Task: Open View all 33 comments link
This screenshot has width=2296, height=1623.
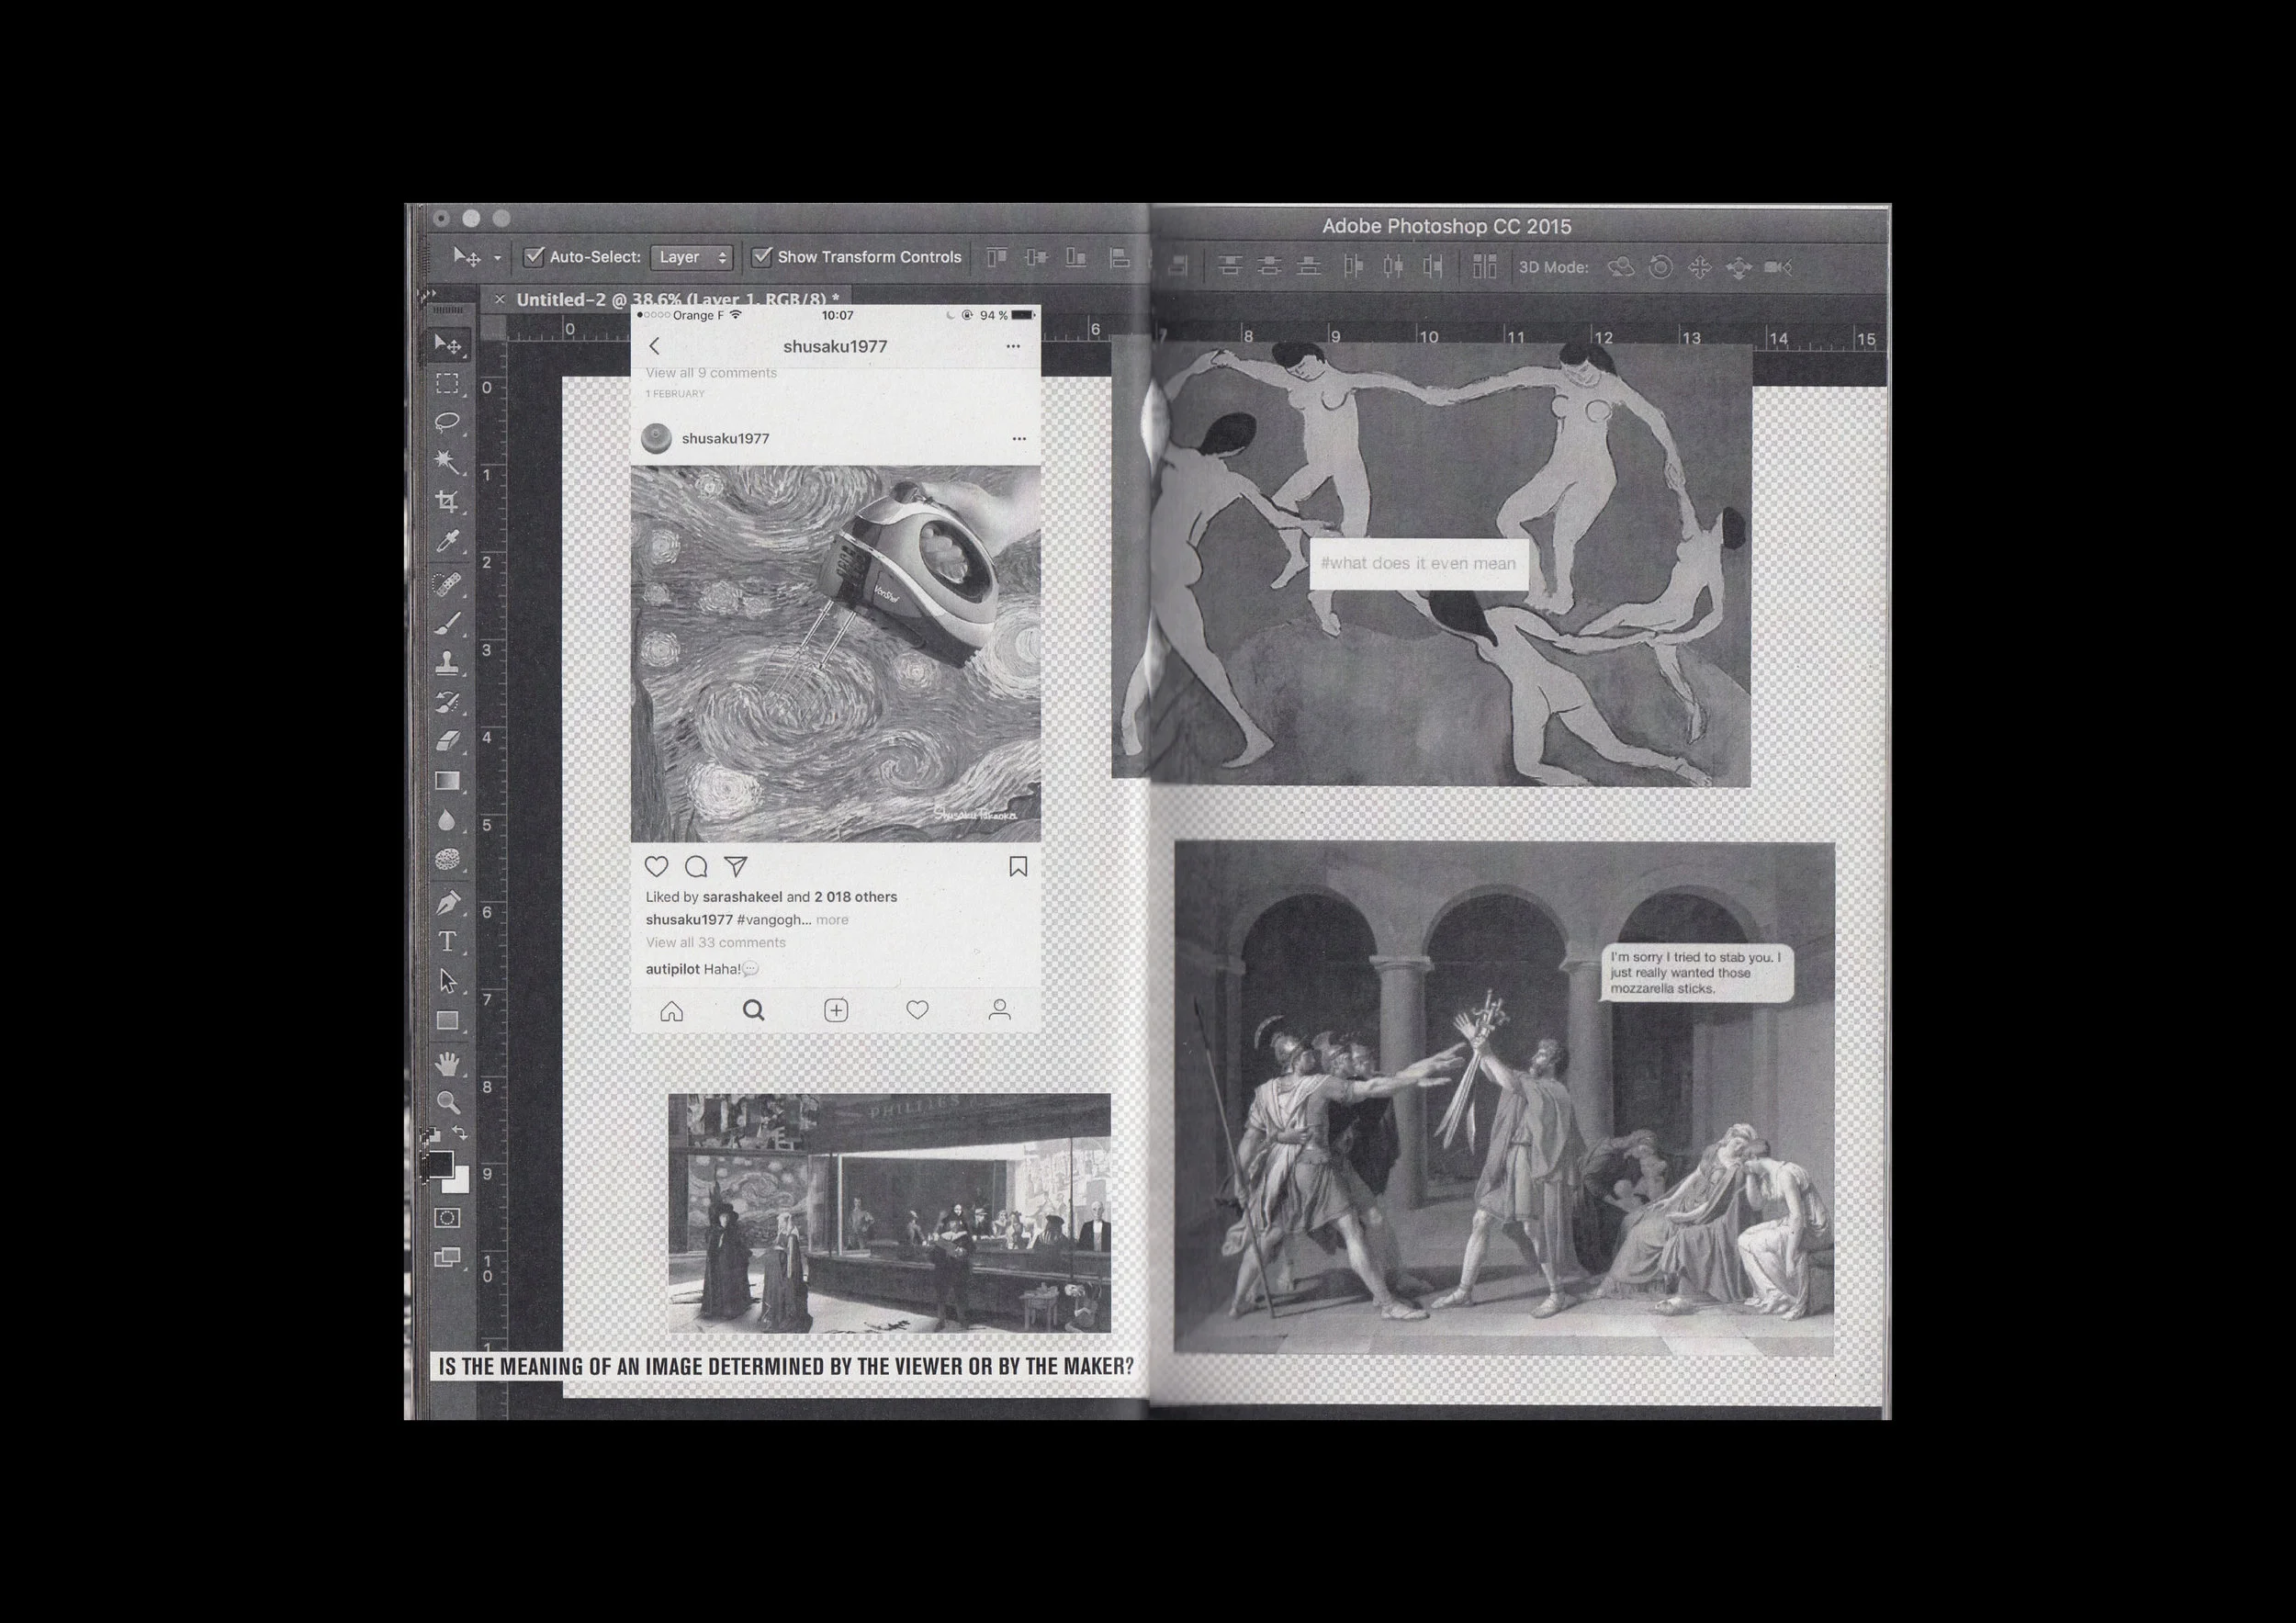Action: pos(716,943)
